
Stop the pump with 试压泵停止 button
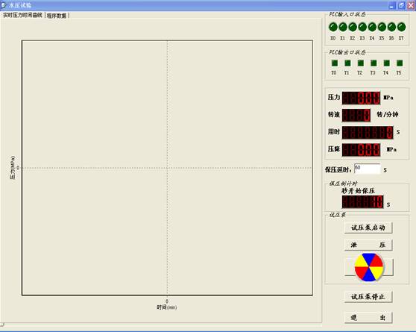coord(368,297)
